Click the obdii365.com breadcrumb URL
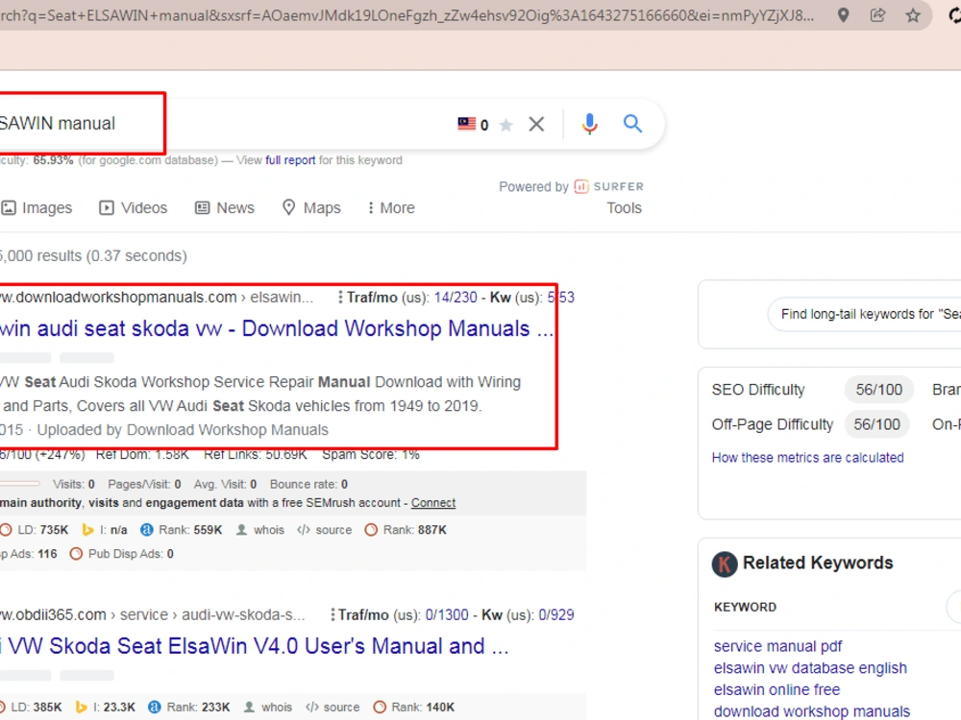 coord(152,614)
